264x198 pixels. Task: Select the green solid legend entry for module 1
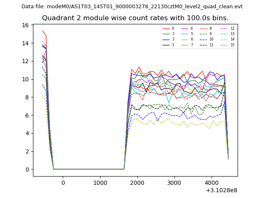pyautogui.click(x=165, y=34)
